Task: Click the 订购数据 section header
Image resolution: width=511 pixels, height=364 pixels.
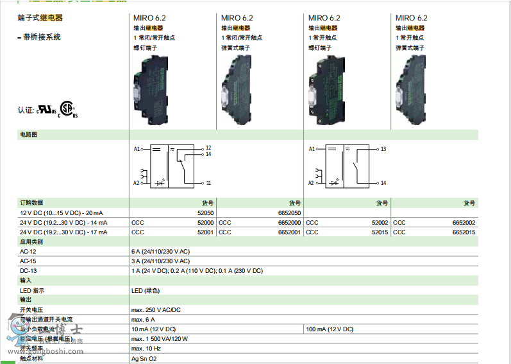Action: [31, 203]
